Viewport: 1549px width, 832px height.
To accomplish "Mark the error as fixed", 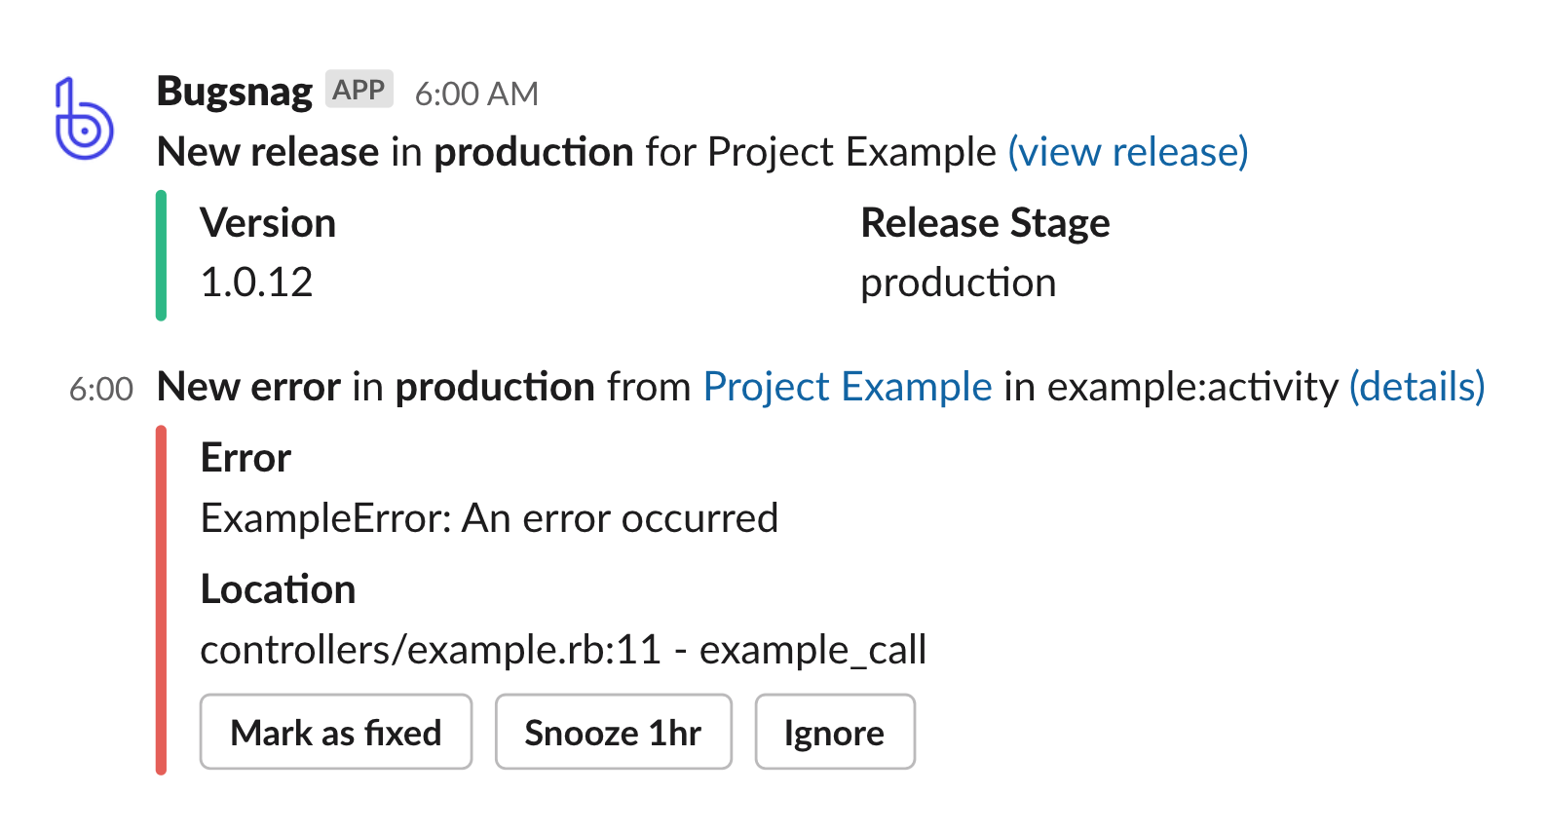I will point(336,732).
